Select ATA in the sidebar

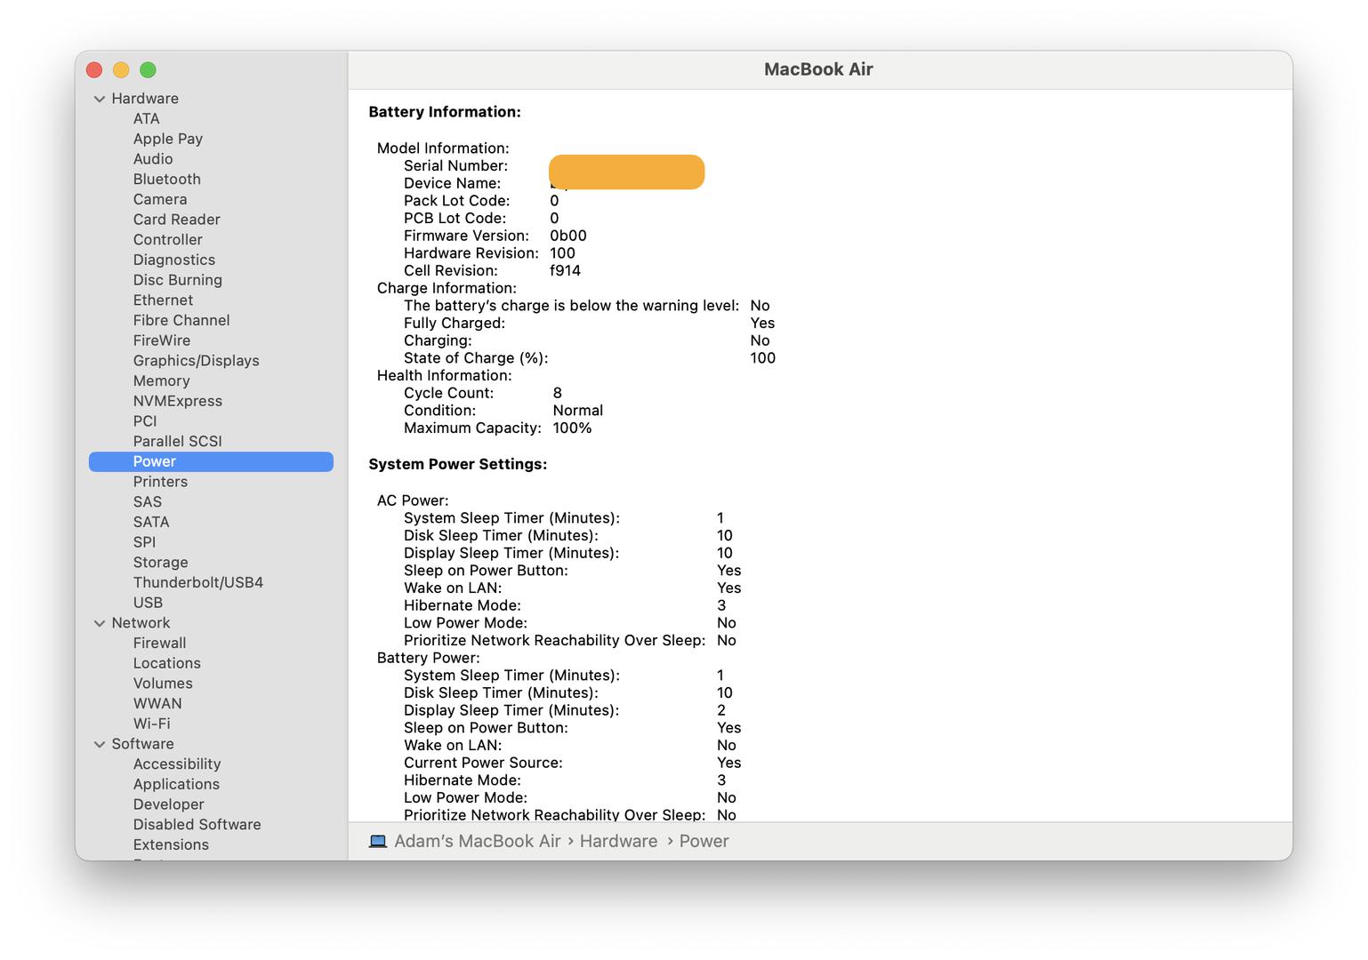pyautogui.click(x=147, y=118)
